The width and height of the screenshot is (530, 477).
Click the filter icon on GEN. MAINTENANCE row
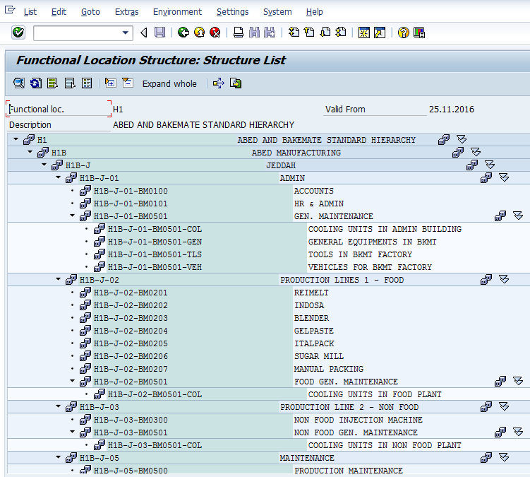pyautogui.click(x=518, y=216)
